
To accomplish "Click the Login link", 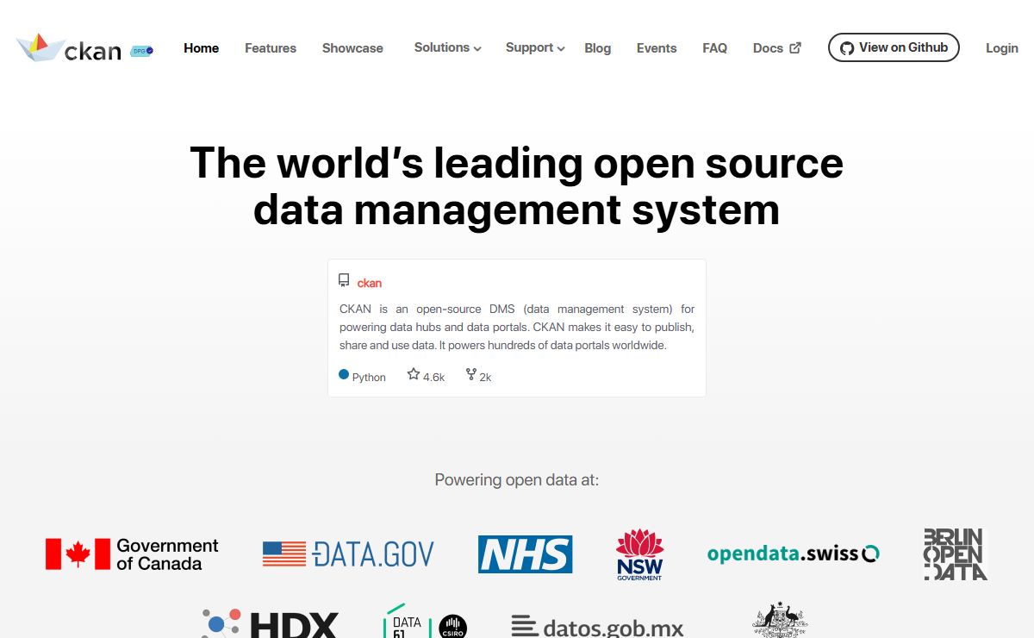I will coord(1001,48).
